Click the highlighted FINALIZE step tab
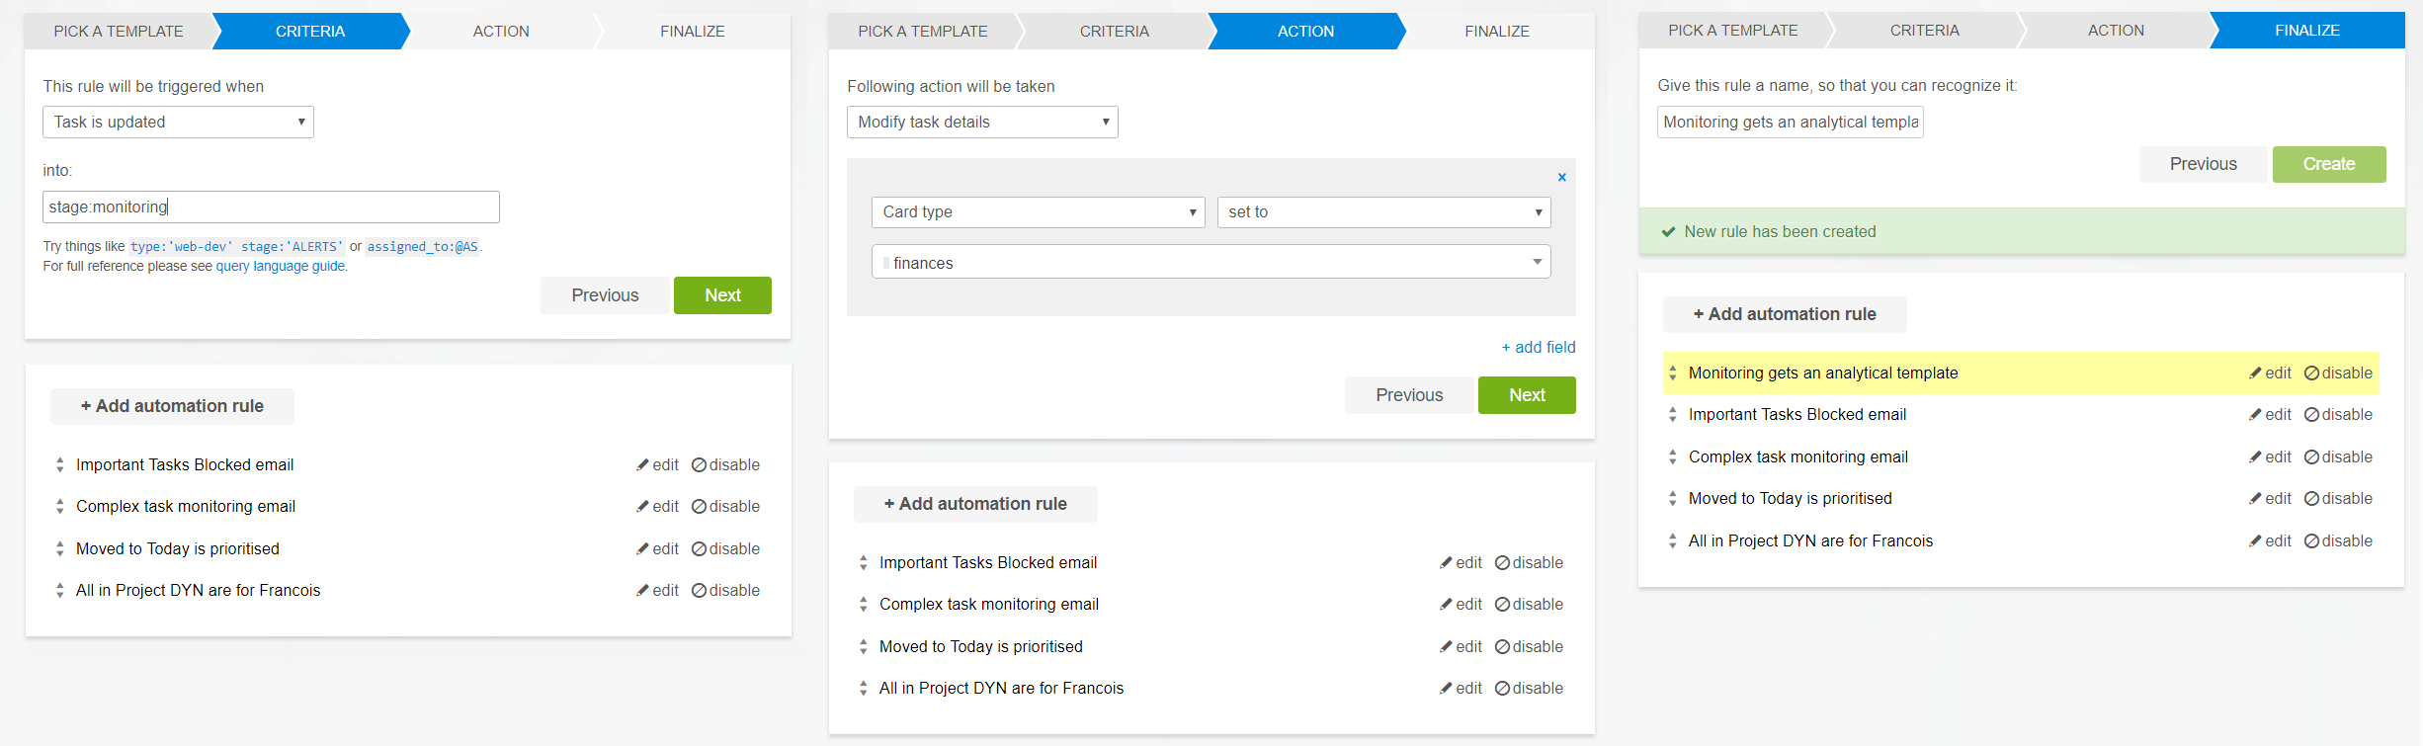This screenshot has height=746, width=2423. [x=2306, y=31]
